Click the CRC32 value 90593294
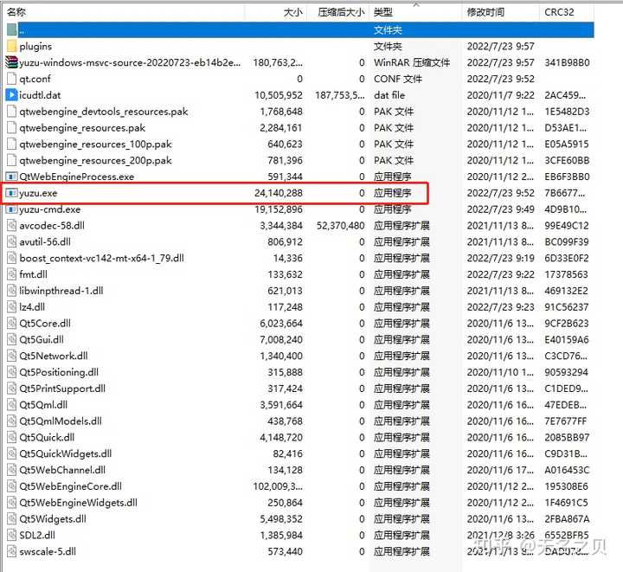623x572 pixels. [x=566, y=372]
